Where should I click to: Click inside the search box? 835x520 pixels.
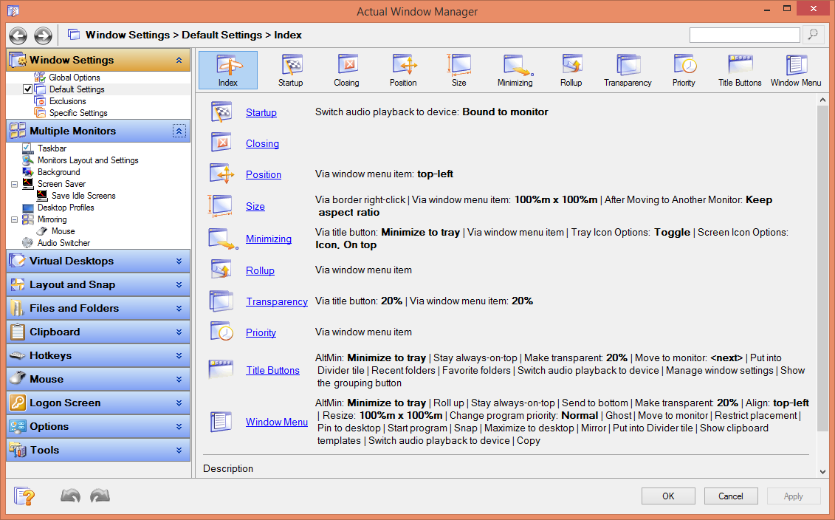click(x=744, y=34)
